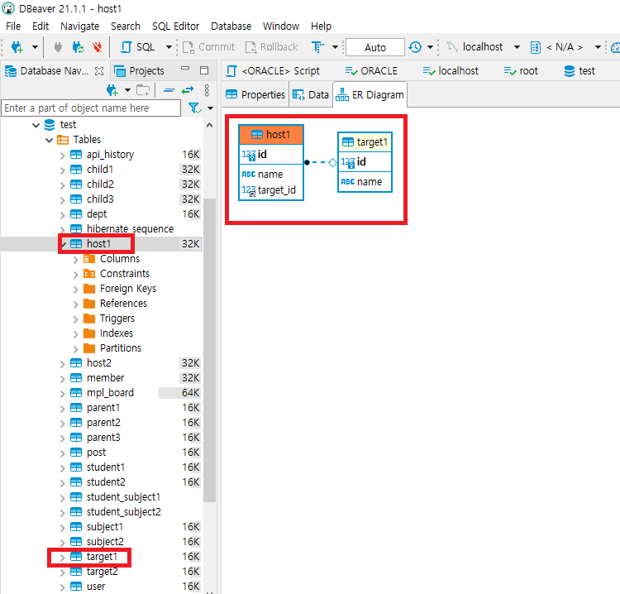Switch to the Projects tab
The height and width of the screenshot is (594, 620).
[x=139, y=71]
